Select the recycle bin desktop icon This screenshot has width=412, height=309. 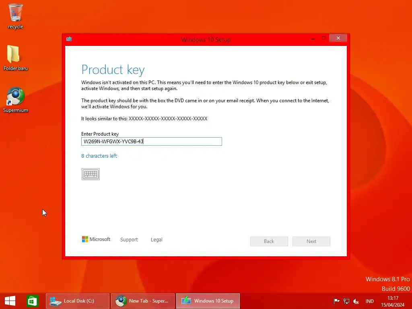point(16,16)
